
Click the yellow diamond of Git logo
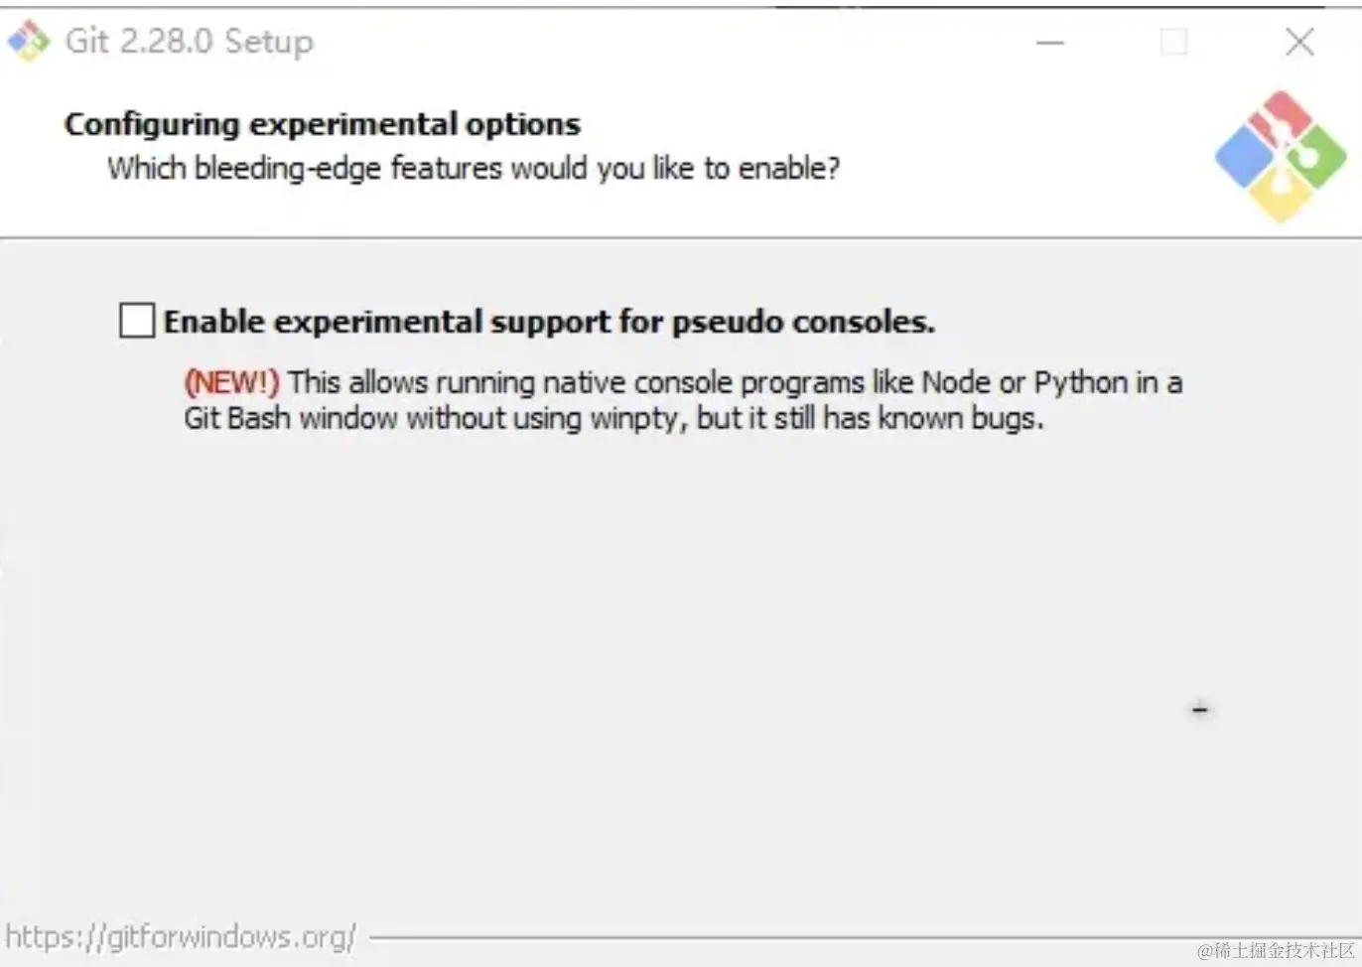click(1281, 194)
